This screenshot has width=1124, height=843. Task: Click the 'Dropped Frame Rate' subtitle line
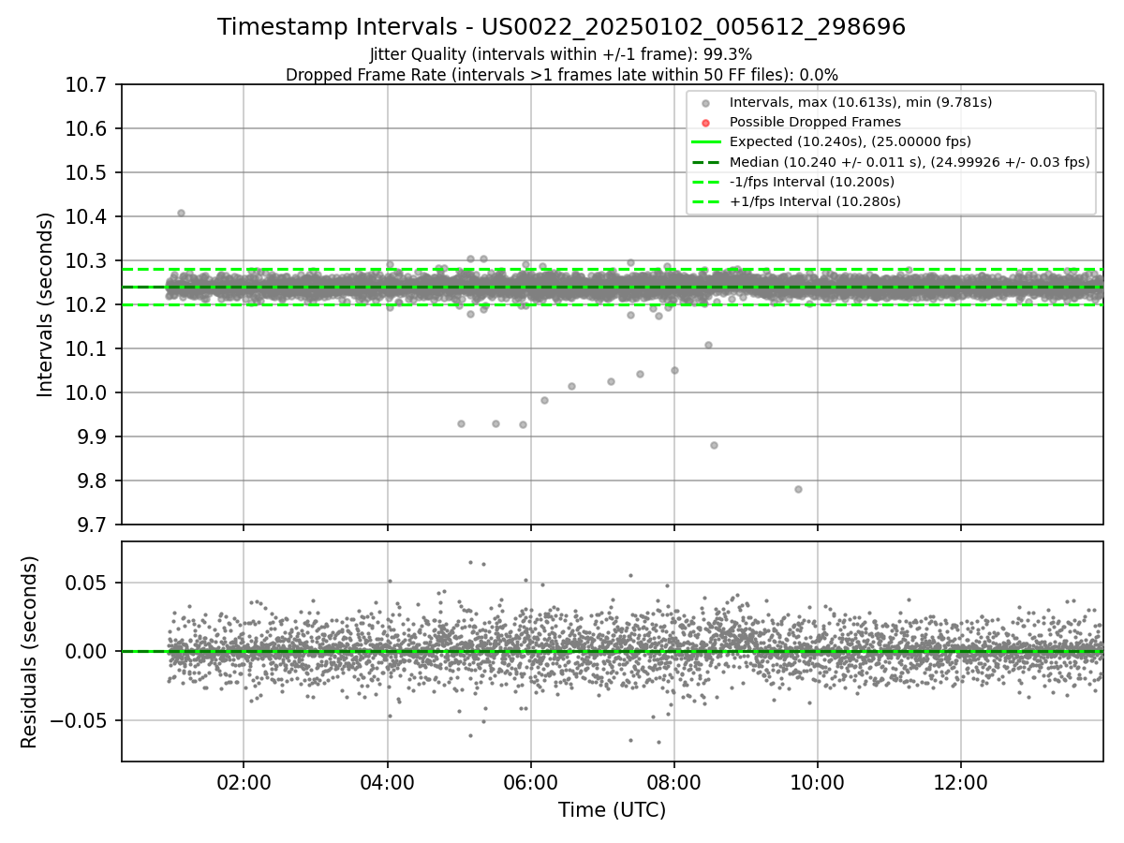(x=561, y=74)
